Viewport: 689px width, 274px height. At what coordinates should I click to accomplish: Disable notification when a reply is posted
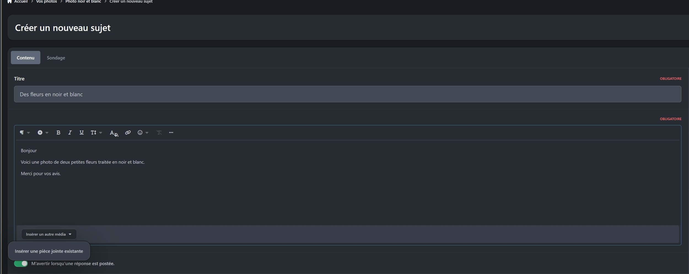[21, 264]
